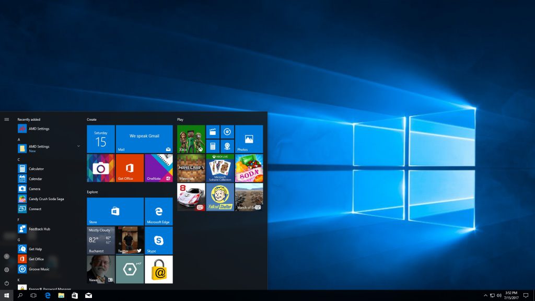Screen dimensions: 535x301
Task: Open the teal hexagon app tile
Action: point(130,269)
